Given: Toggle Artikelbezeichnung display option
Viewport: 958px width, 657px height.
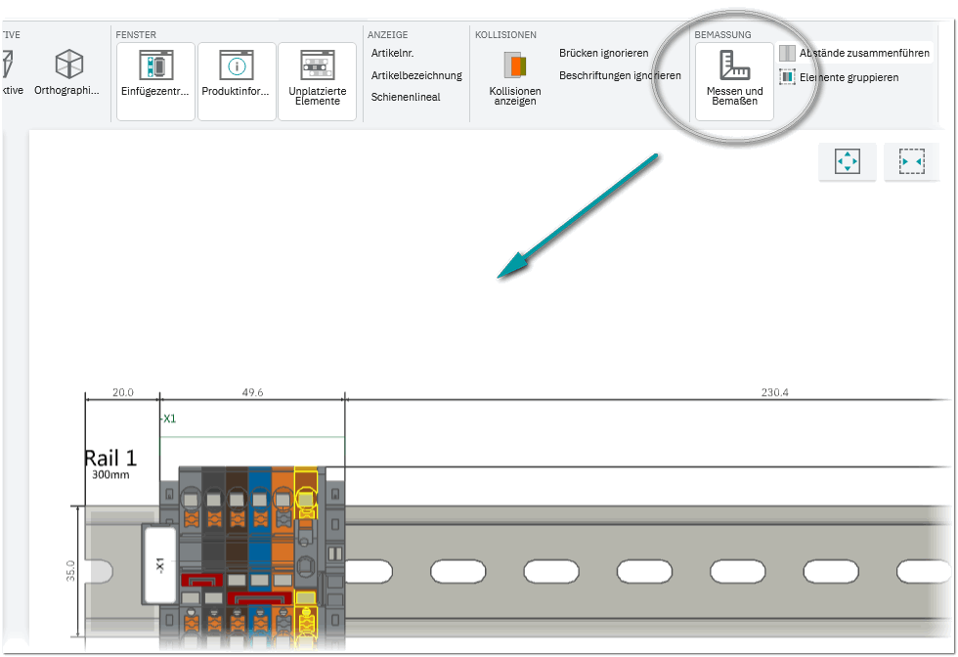Looking at the screenshot, I should pos(416,75).
